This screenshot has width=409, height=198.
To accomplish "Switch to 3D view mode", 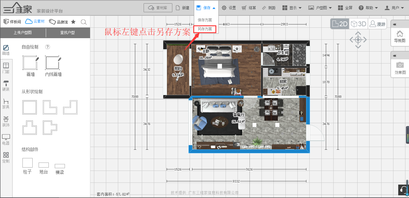I will (x=358, y=24).
